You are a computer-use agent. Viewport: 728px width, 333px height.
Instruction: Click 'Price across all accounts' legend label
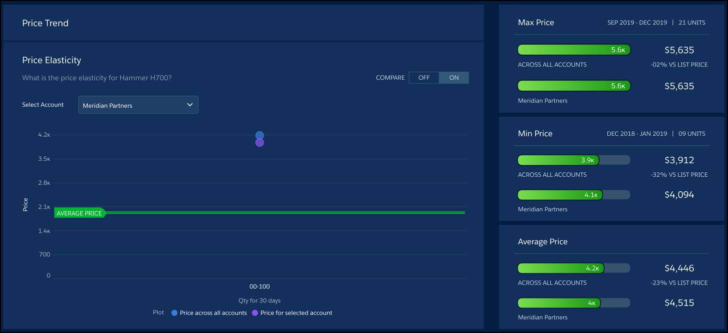pyautogui.click(x=213, y=313)
